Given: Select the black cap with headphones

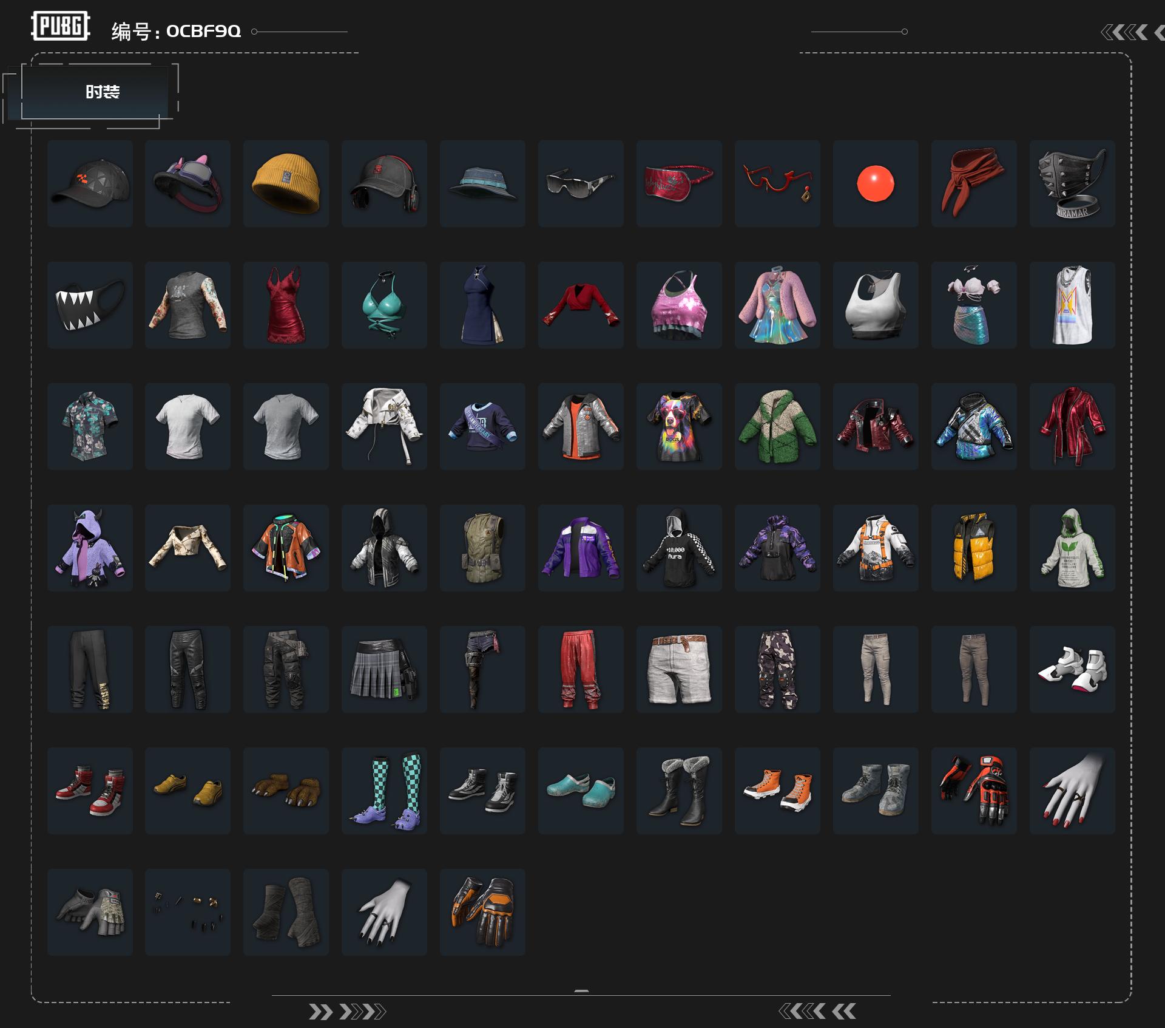Looking at the screenshot, I should click(x=384, y=183).
